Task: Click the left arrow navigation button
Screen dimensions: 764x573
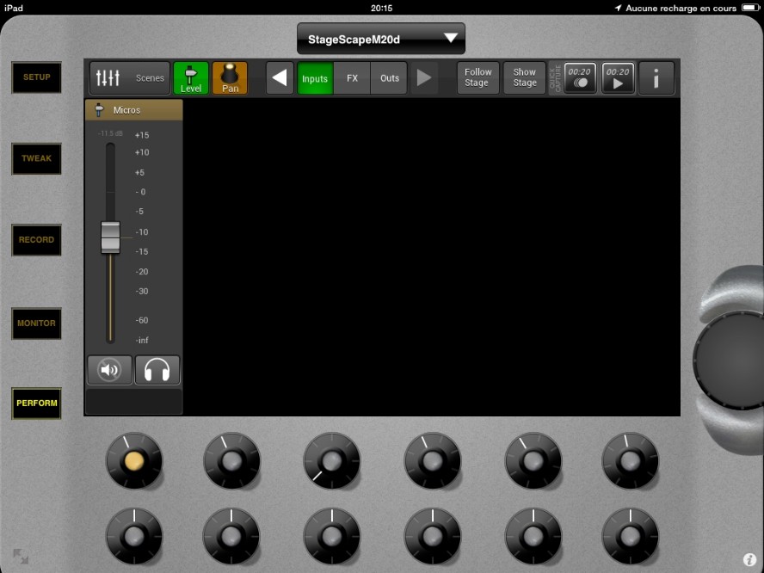Action: [x=280, y=78]
